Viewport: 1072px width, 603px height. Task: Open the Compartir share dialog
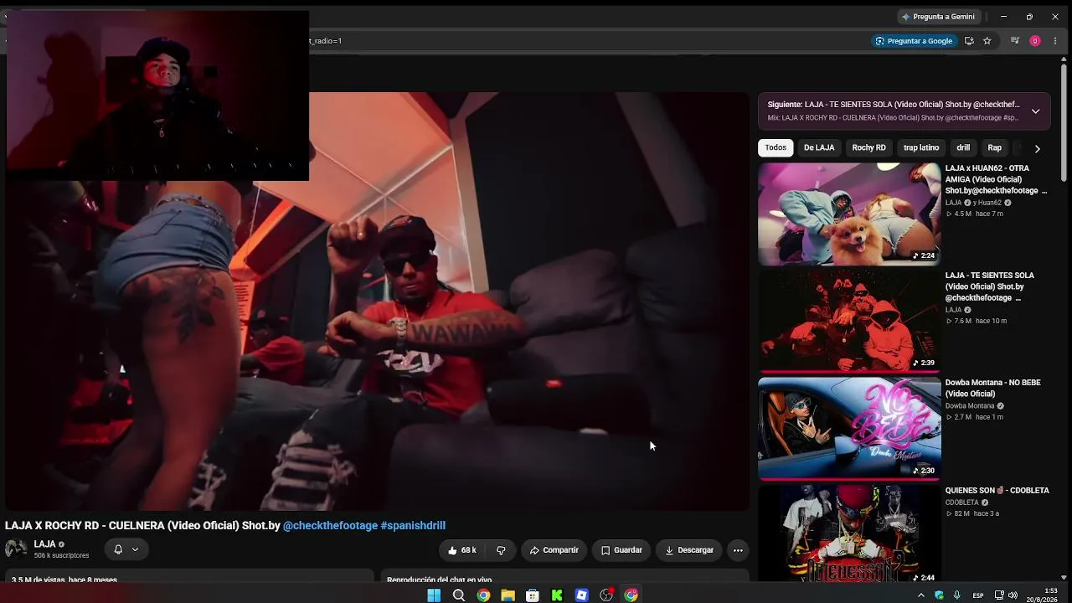(x=554, y=550)
